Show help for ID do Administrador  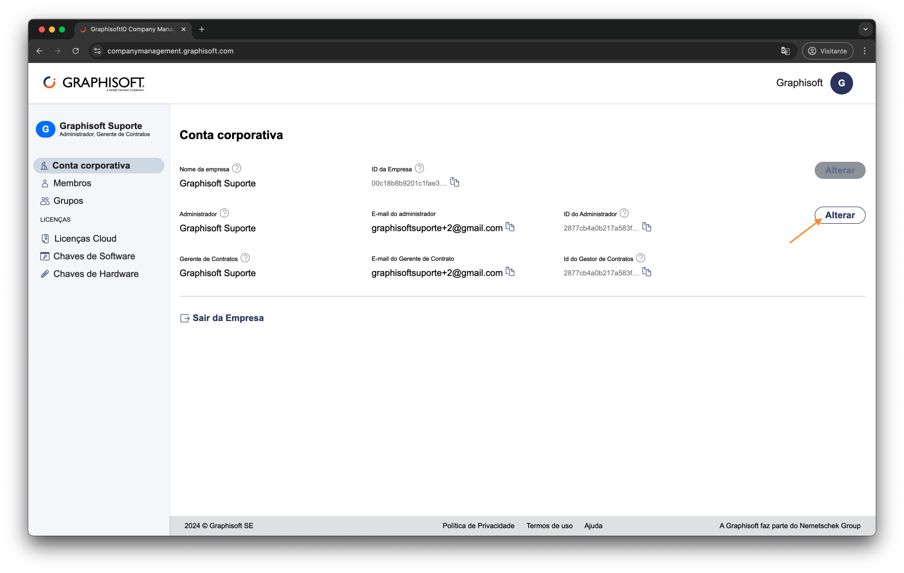tap(624, 213)
